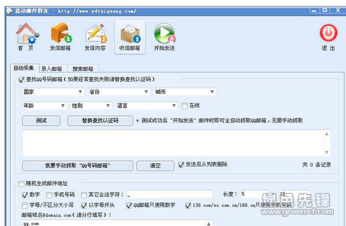Click inside the QQ mailbox results text area

[173, 143]
